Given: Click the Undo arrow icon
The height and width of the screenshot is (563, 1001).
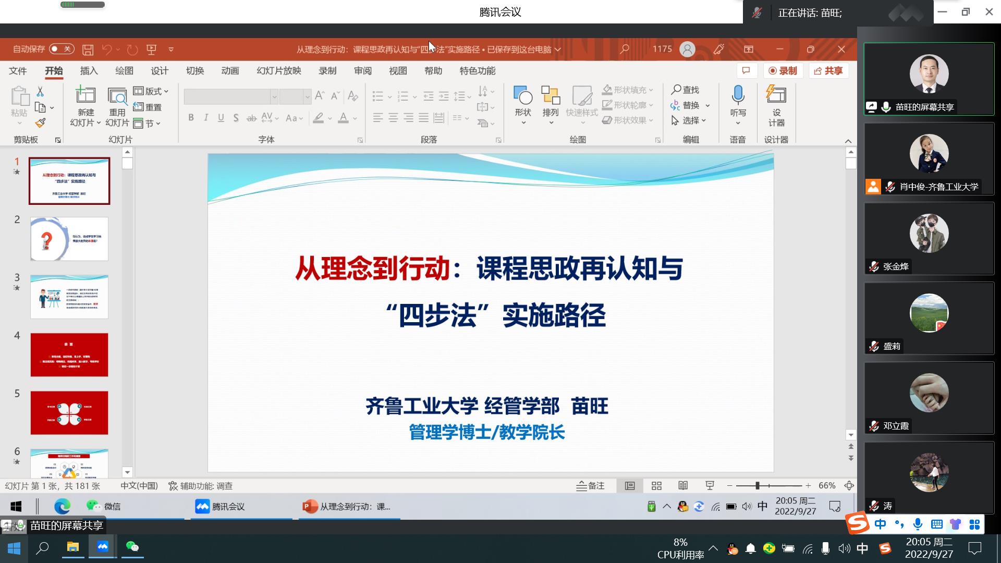Looking at the screenshot, I should (x=107, y=50).
